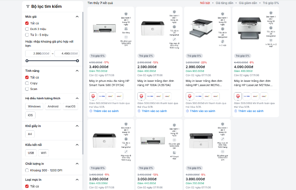Click the print speed icon on HP 108A card
This screenshot has width=296, height=190.
point(174,27)
